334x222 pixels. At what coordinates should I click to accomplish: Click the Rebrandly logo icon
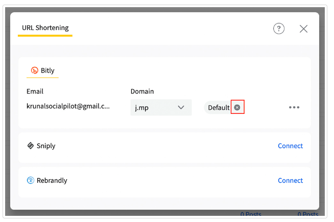[31, 180]
